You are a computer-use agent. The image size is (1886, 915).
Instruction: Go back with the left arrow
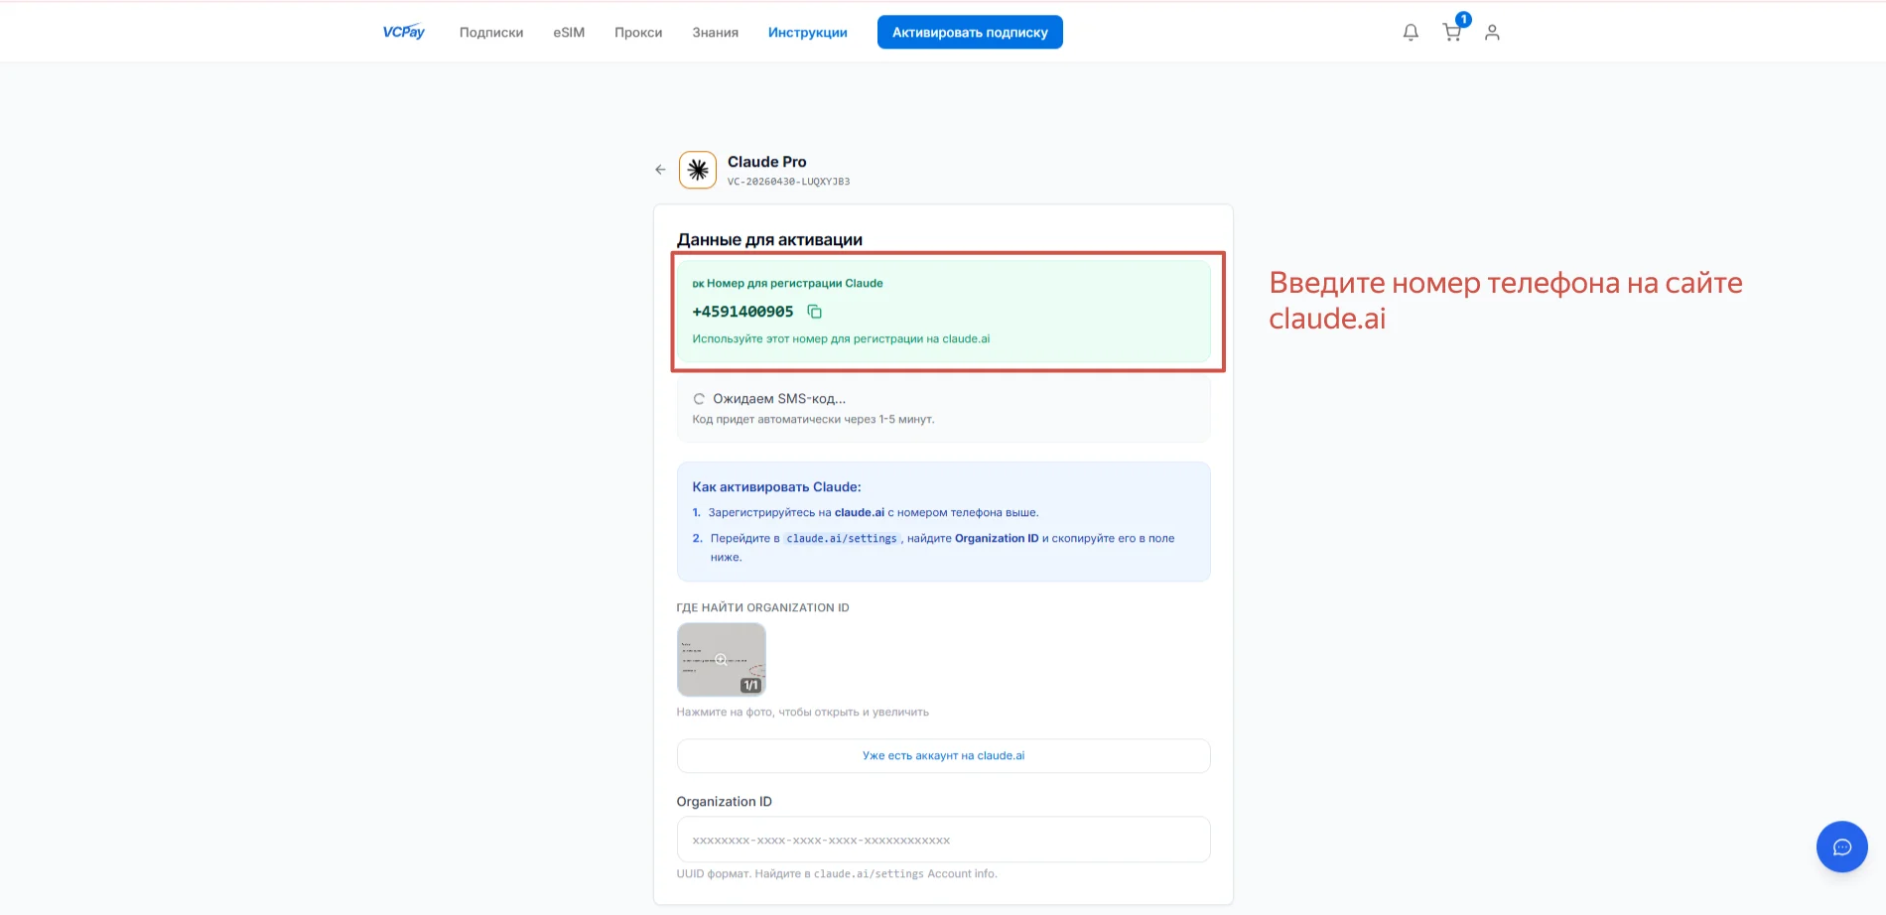click(x=660, y=170)
